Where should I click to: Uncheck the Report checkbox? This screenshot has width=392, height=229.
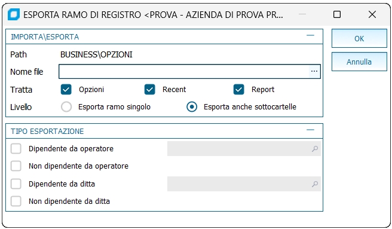point(239,89)
